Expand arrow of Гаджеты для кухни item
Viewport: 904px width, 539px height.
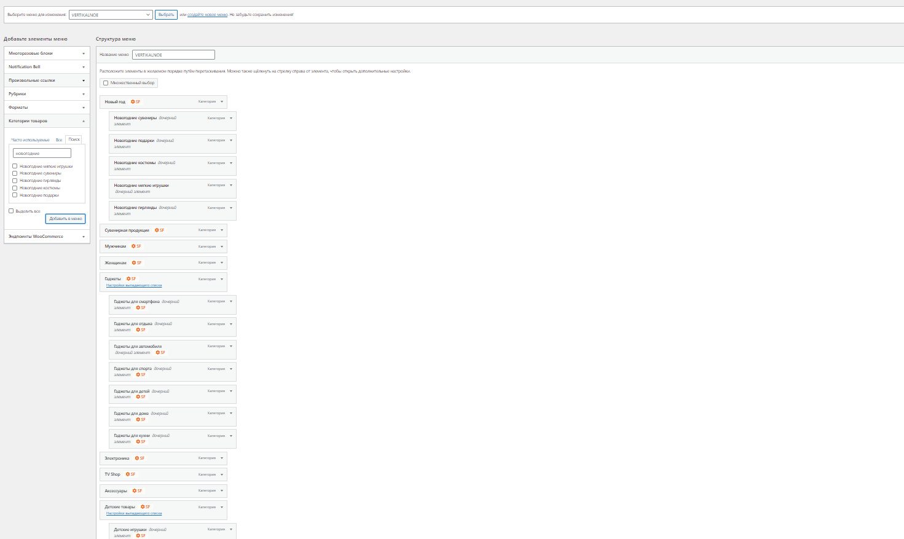231,436
